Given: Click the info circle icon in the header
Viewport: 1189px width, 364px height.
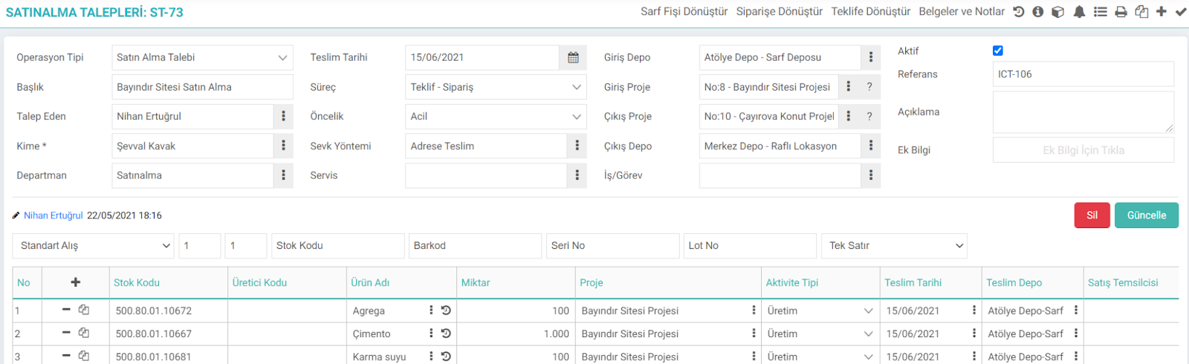Looking at the screenshot, I should tap(1038, 12).
